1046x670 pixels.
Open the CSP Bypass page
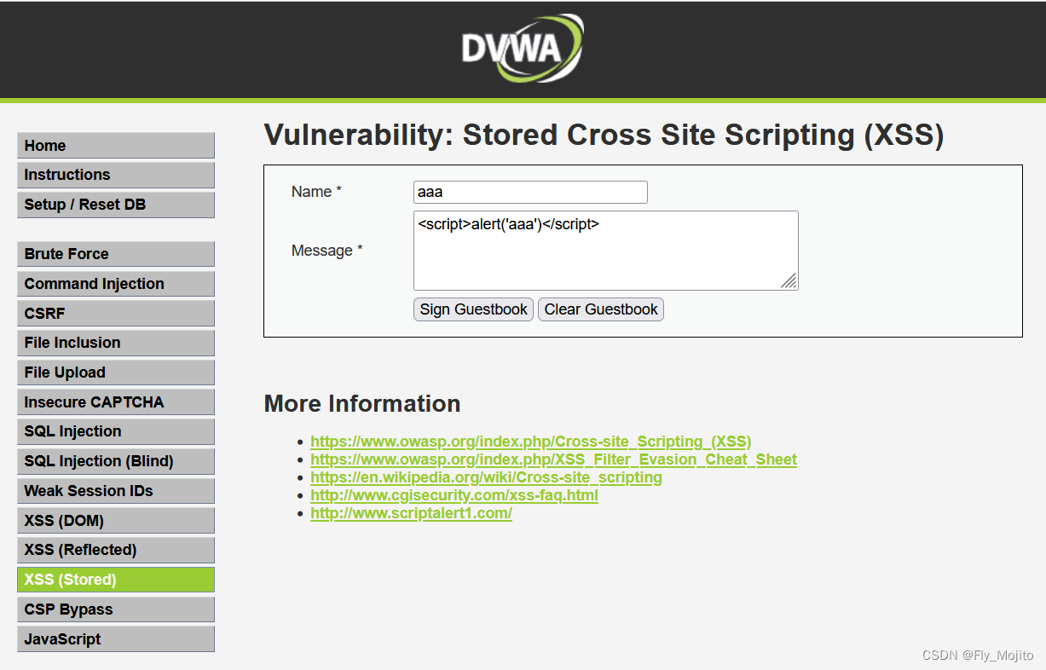115,609
